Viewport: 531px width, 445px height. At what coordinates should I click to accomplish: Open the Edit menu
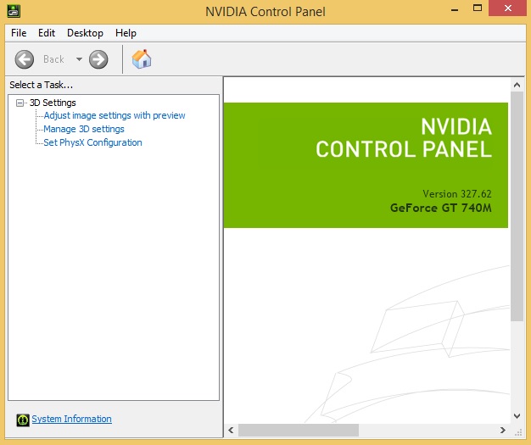(x=46, y=33)
